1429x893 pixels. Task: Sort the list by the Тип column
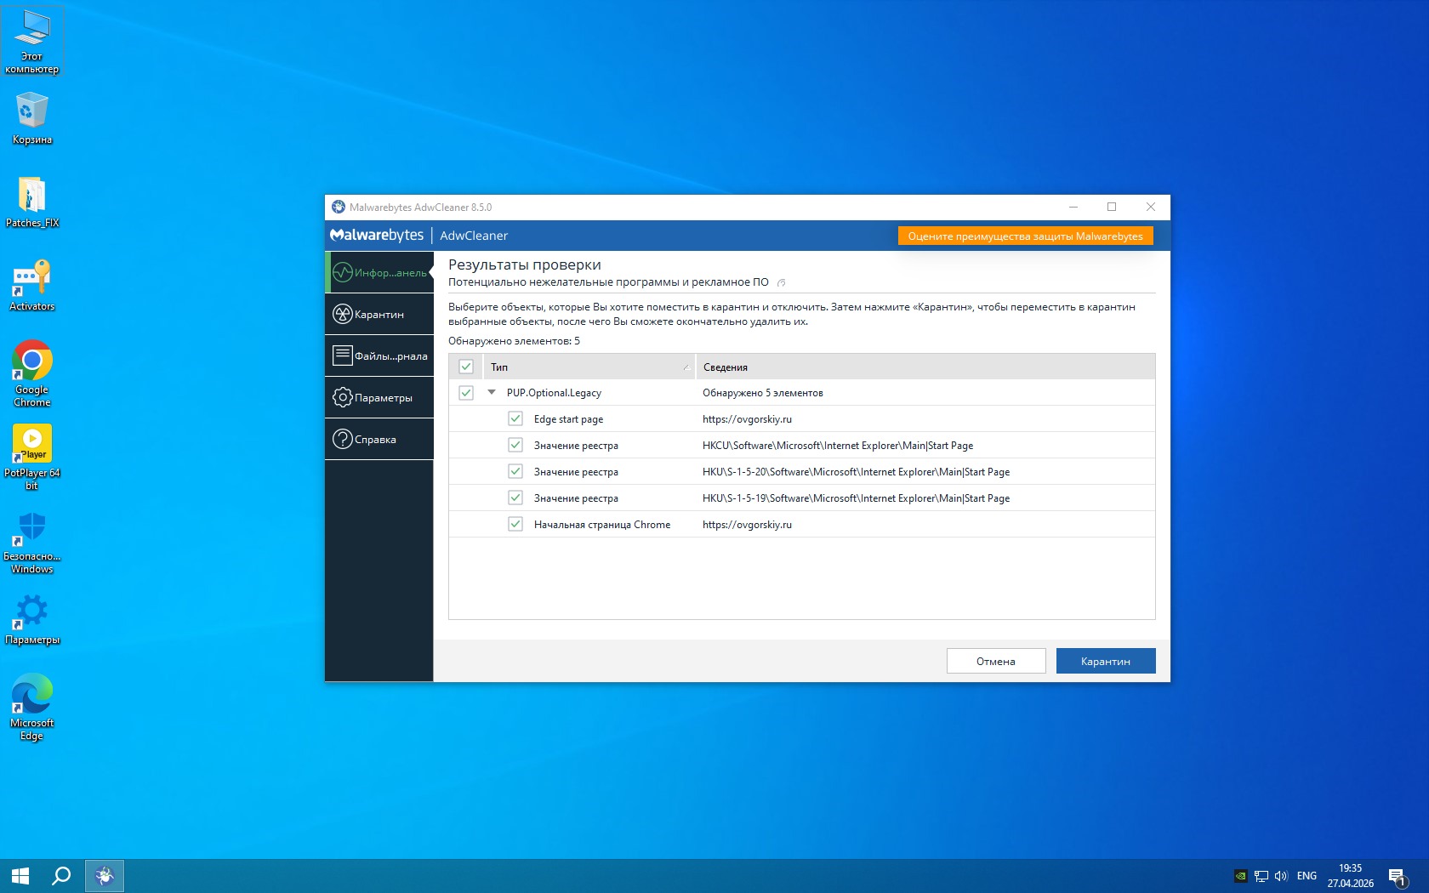pyautogui.click(x=587, y=367)
